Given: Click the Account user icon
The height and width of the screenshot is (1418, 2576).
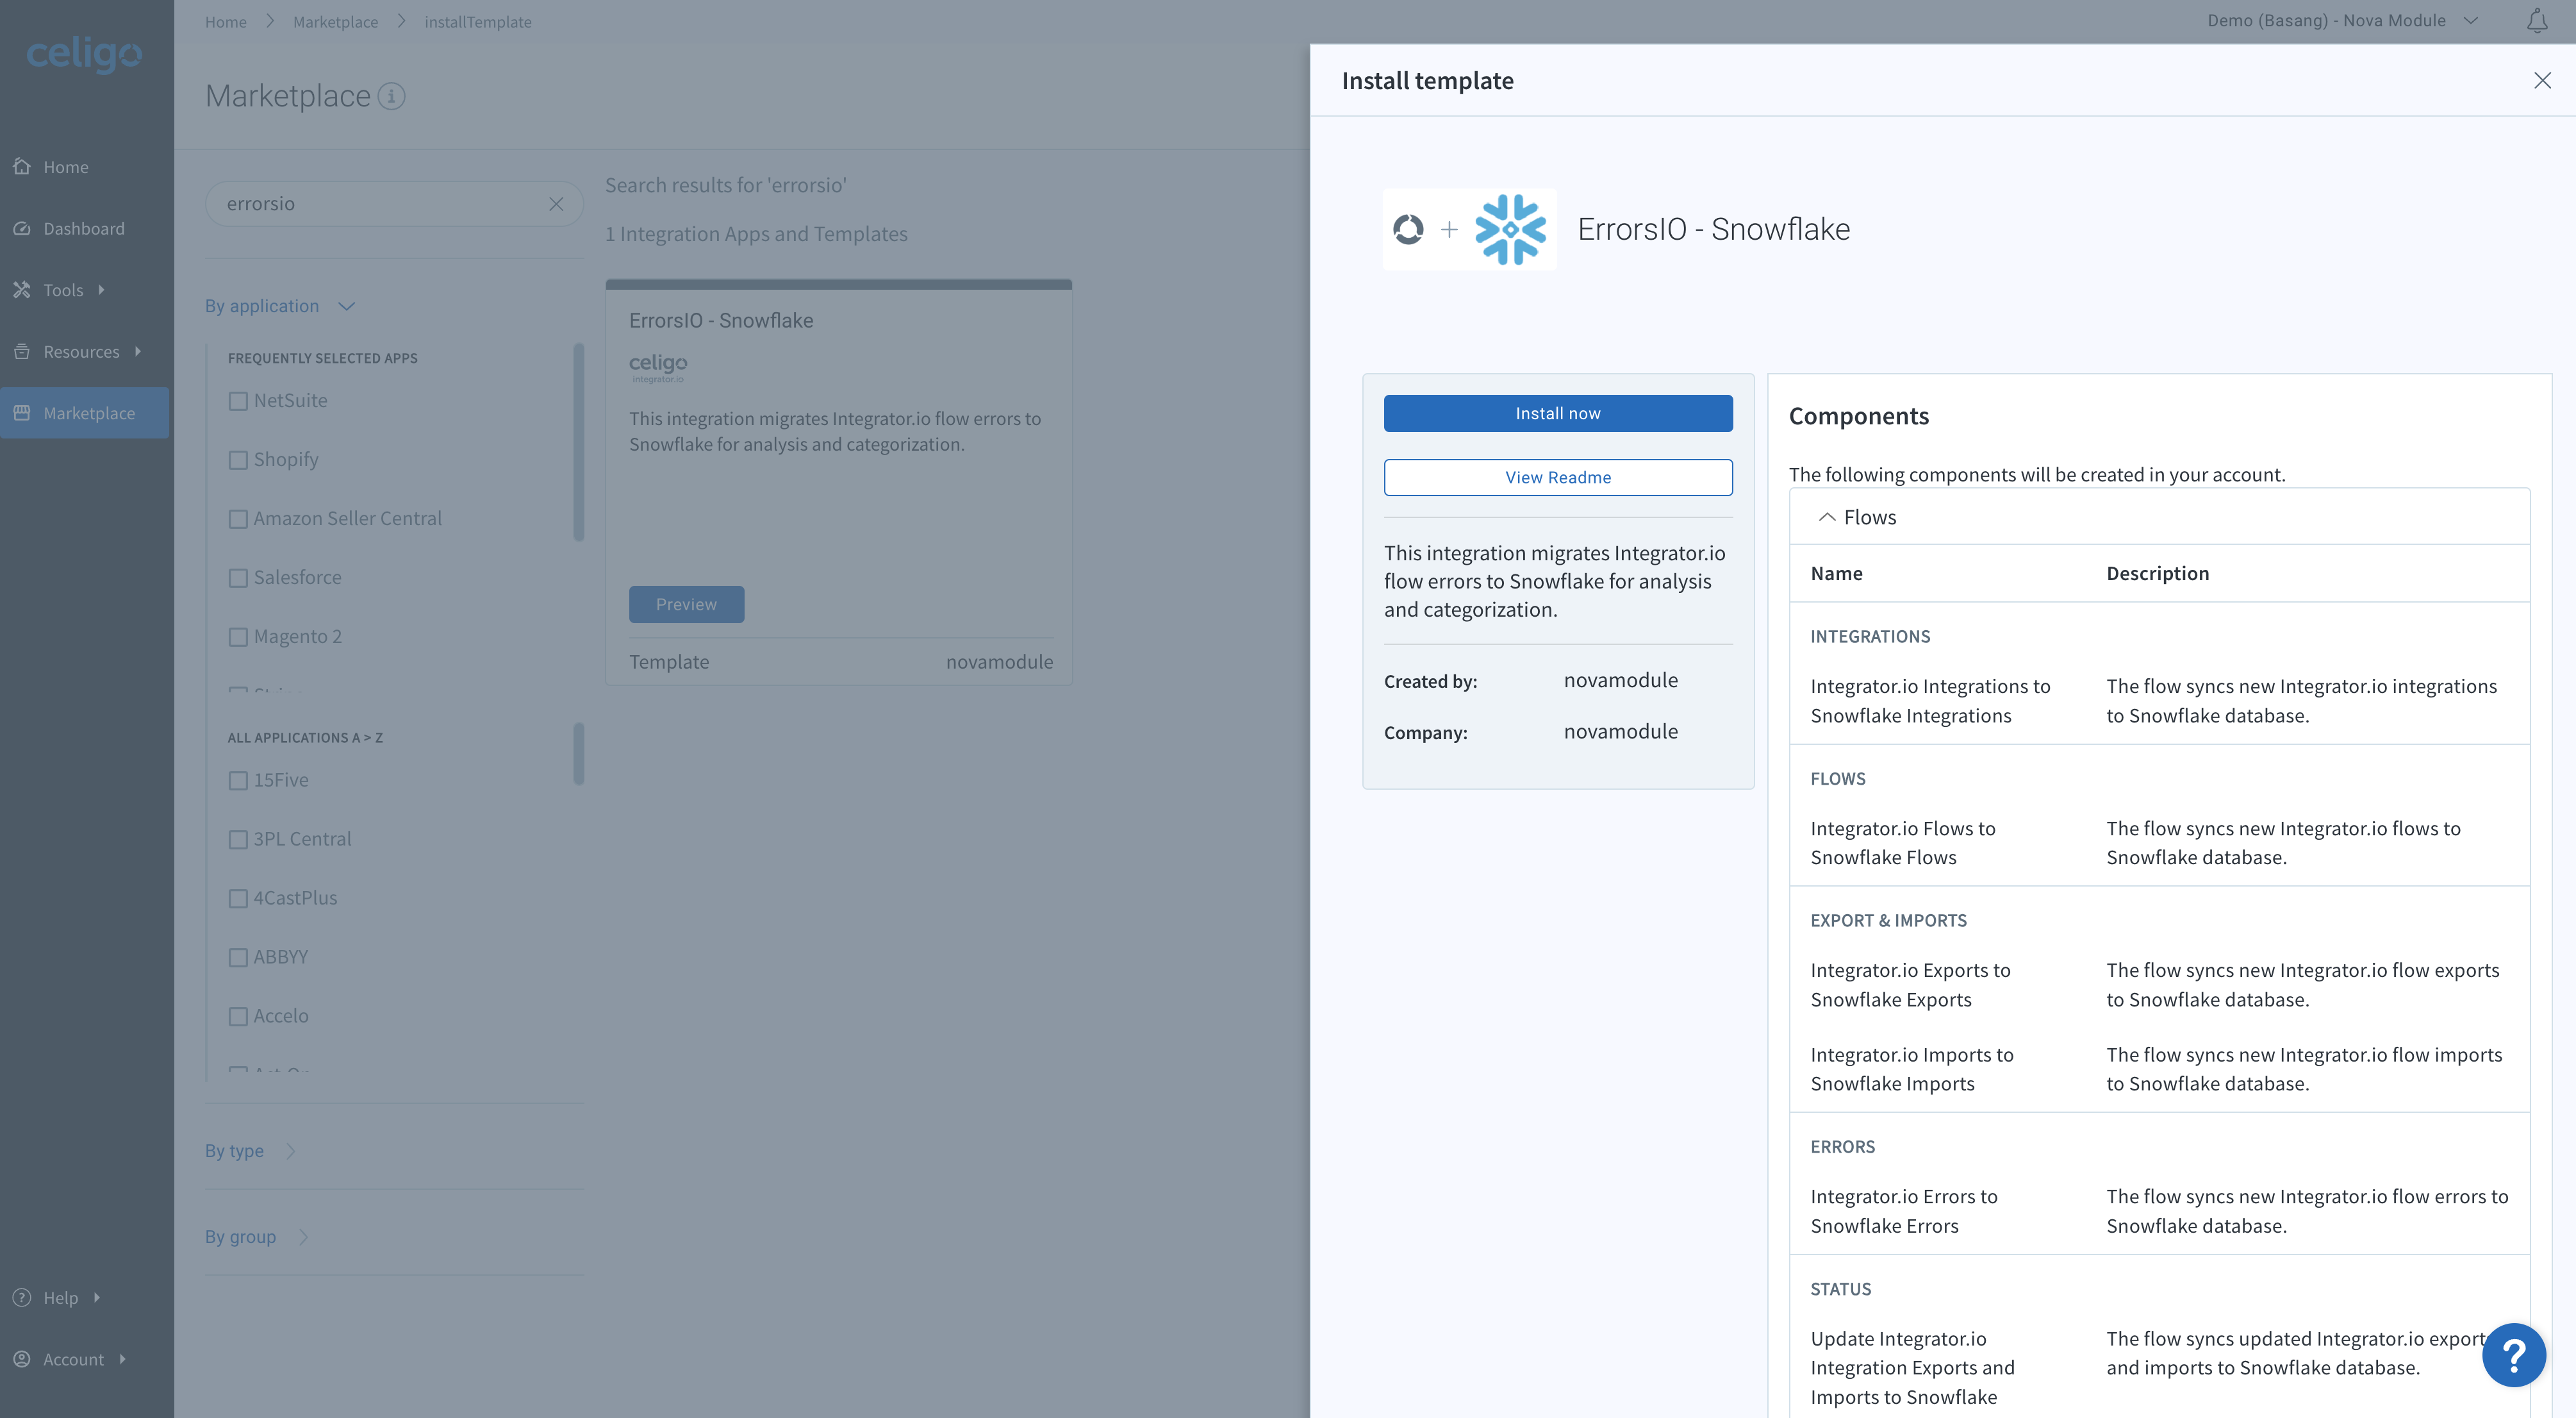Looking at the screenshot, I should 22,1358.
